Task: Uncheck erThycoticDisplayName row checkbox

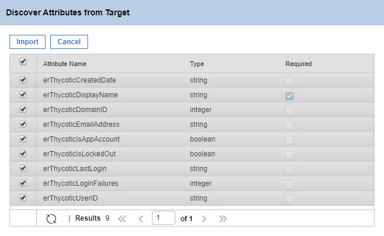Action: pyautogui.click(x=23, y=94)
